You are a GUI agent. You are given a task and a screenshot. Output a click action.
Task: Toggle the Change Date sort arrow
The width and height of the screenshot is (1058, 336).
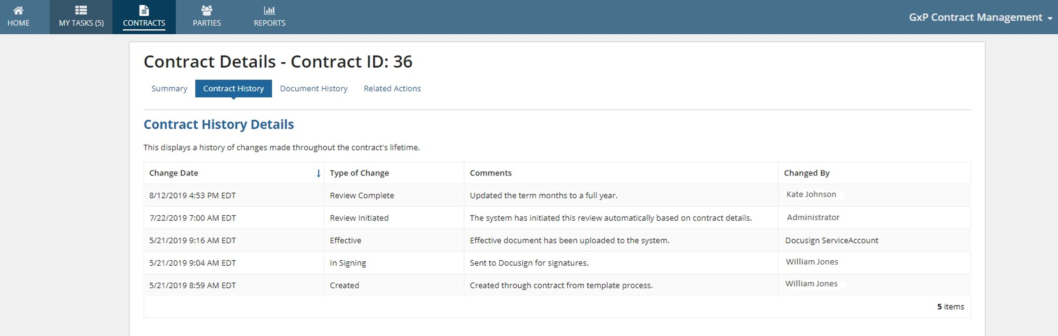point(318,173)
